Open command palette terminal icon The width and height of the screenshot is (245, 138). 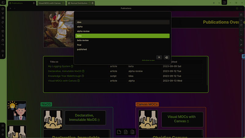click(3, 27)
